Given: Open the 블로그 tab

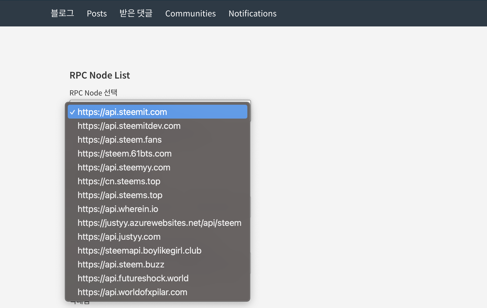Looking at the screenshot, I should click(62, 13).
